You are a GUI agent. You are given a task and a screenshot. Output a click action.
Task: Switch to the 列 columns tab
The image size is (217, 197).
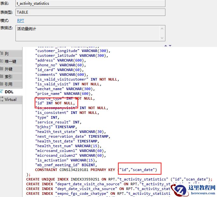click(x=11, y=54)
